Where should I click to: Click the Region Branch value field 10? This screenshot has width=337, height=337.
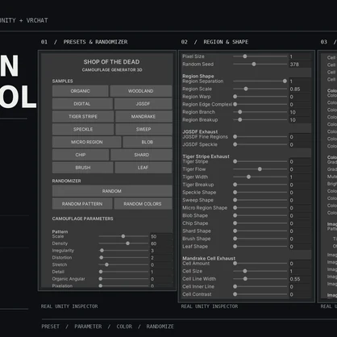(x=300, y=112)
